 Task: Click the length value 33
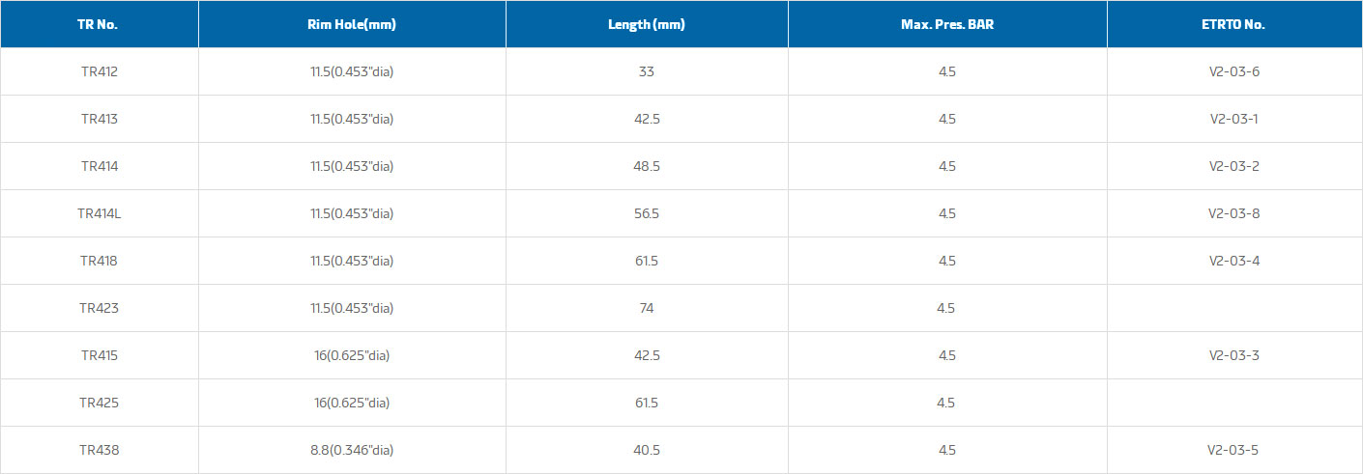coord(647,71)
